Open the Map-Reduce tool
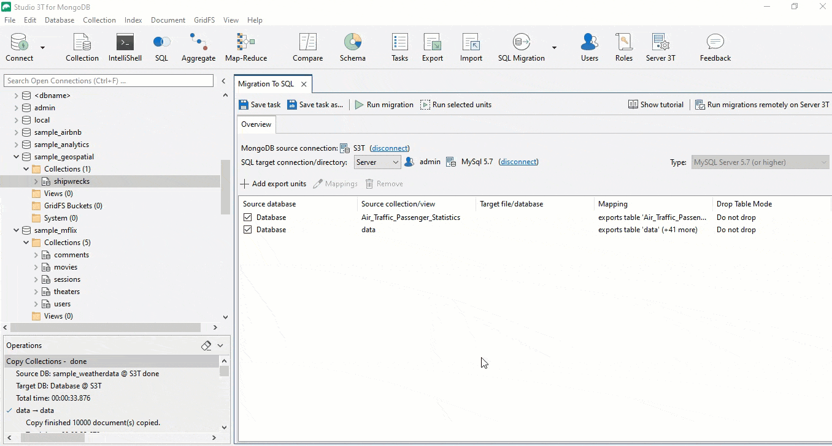This screenshot has width=832, height=446. tap(246, 48)
